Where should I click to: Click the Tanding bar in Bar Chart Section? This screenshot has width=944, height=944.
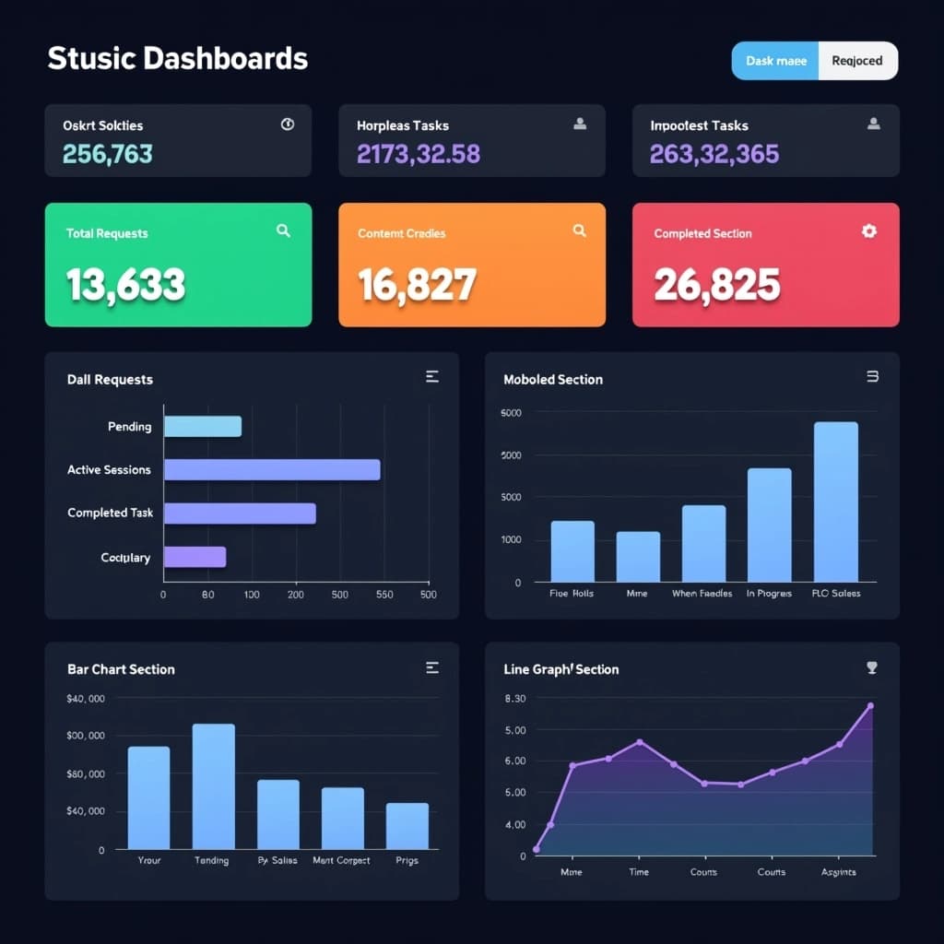214,786
